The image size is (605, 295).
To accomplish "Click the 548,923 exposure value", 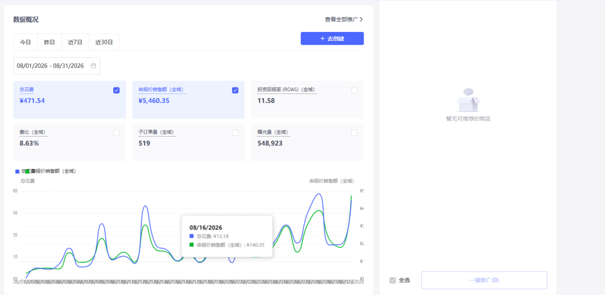I will pos(269,143).
